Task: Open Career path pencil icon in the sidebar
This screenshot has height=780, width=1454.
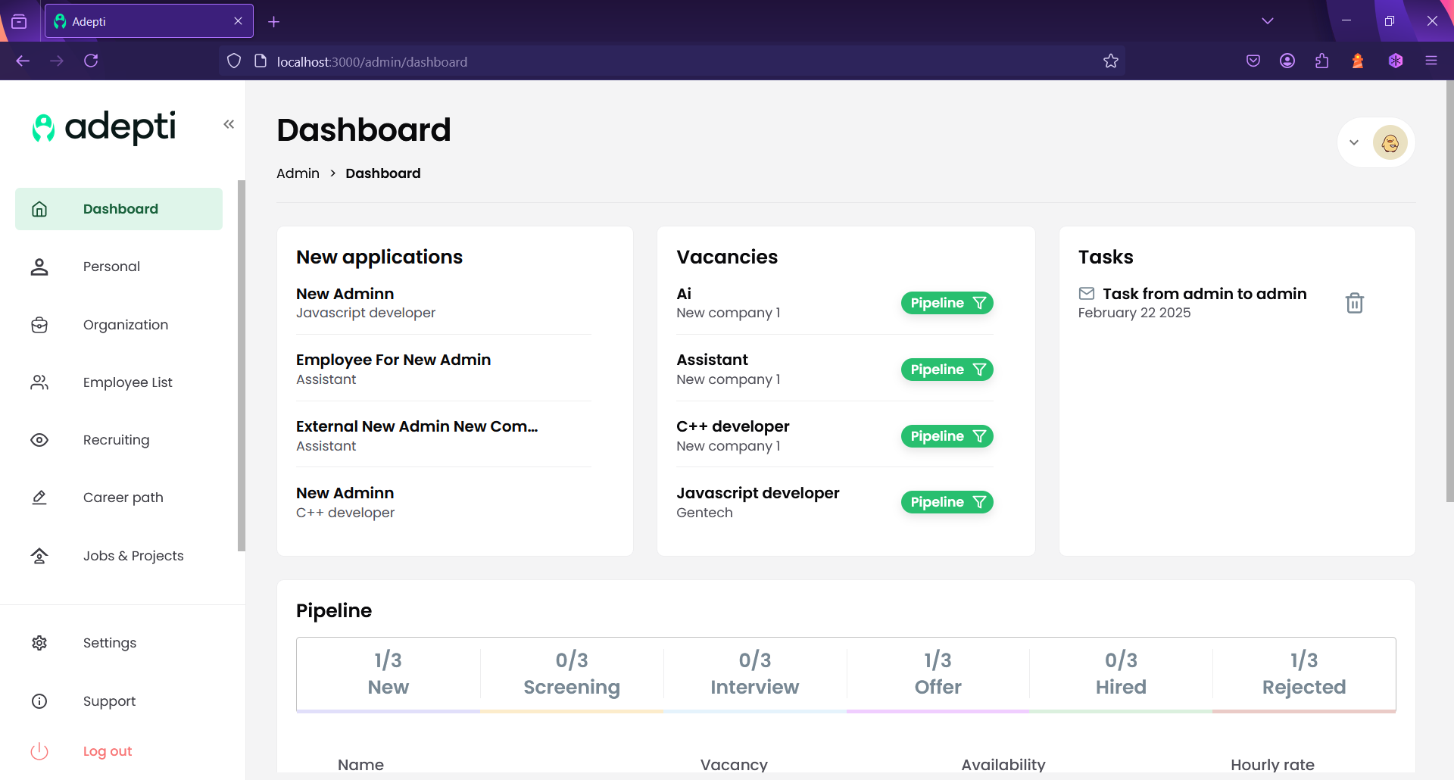Action: (x=39, y=498)
